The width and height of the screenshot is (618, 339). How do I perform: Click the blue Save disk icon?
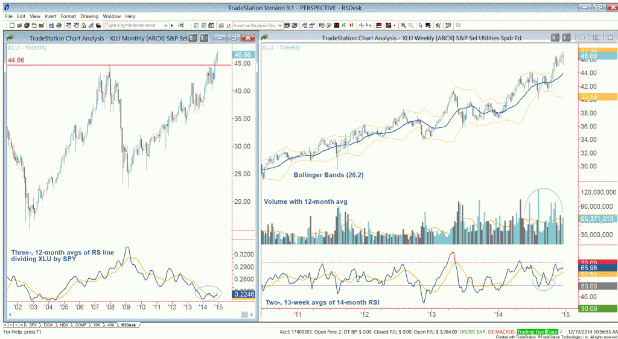point(51,25)
